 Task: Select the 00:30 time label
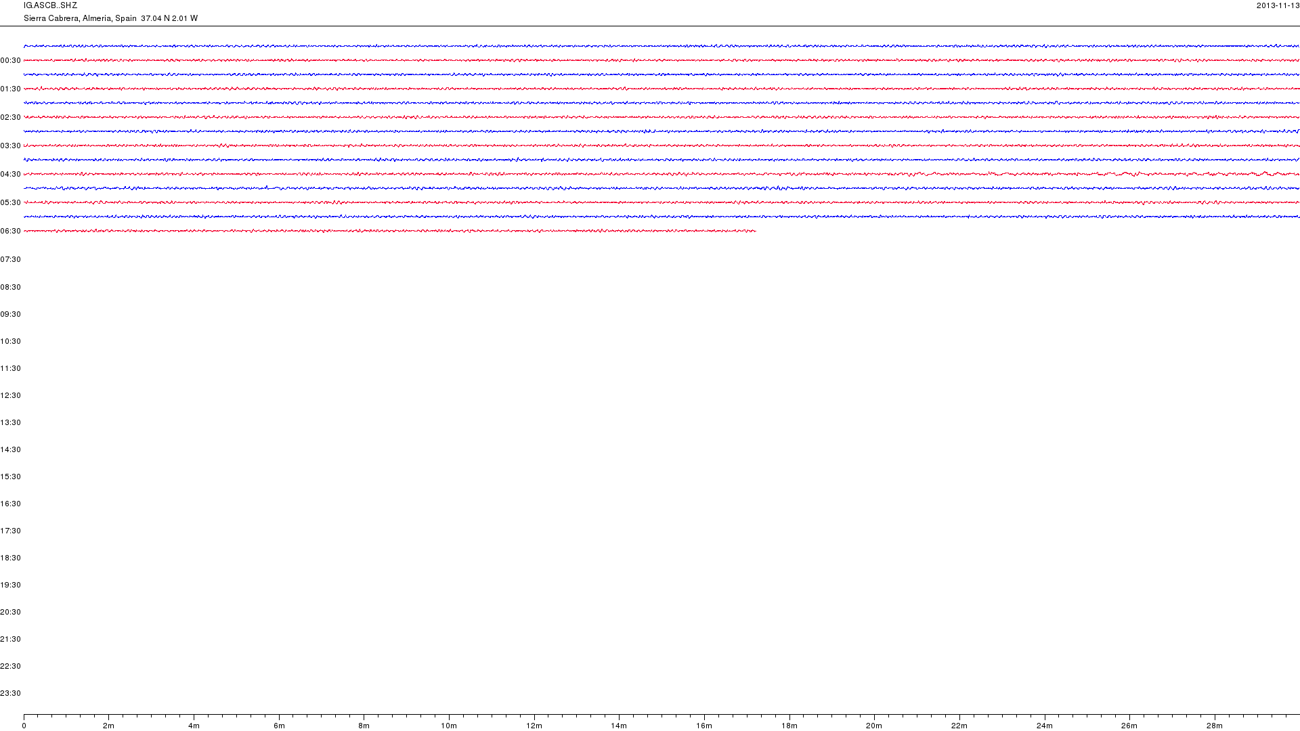click(10, 60)
